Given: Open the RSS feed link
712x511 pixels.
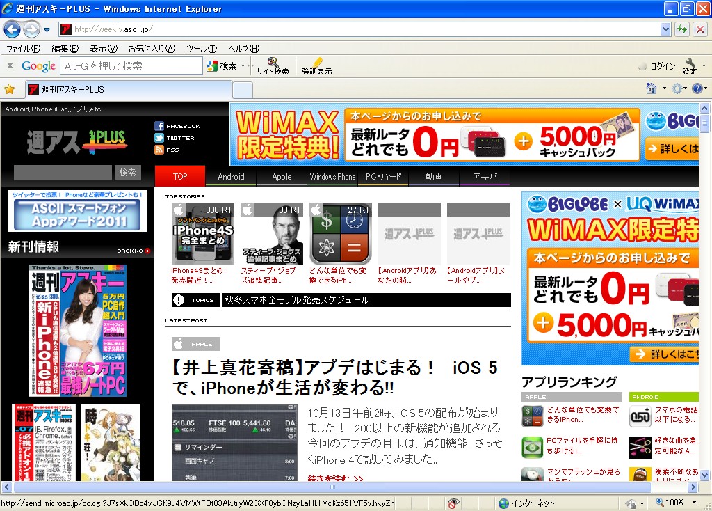Looking at the screenshot, I should coord(167,150).
